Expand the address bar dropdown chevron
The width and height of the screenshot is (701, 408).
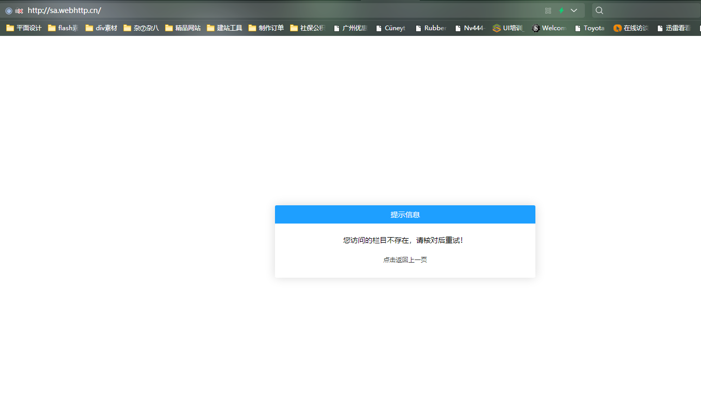pyautogui.click(x=574, y=10)
